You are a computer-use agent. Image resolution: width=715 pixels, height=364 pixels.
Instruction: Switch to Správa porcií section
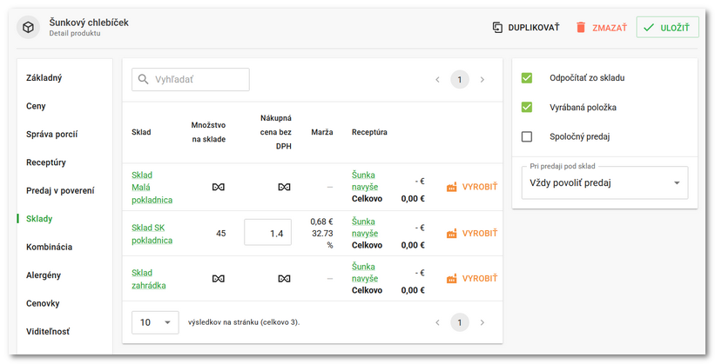point(52,135)
